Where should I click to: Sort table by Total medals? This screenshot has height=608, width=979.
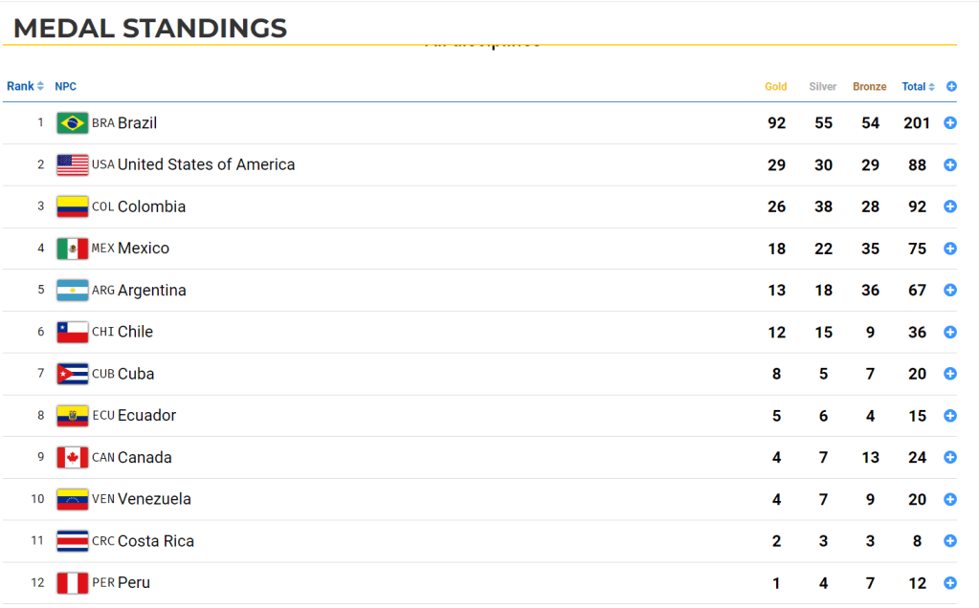pos(918,87)
